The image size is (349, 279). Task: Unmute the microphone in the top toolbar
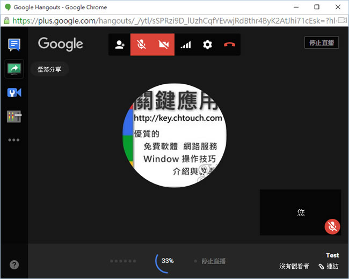tap(141, 45)
